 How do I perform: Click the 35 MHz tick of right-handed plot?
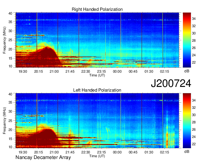click(x=10, y=22)
